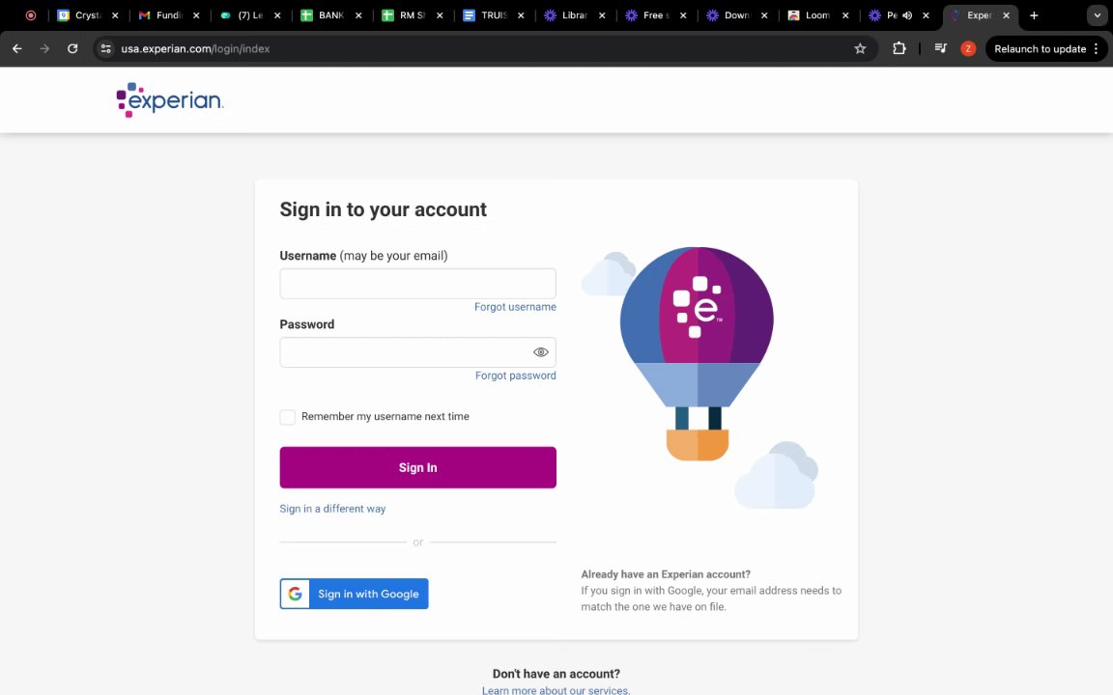
Task: Open the Chrome profile avatar
Action: (968, 48)
